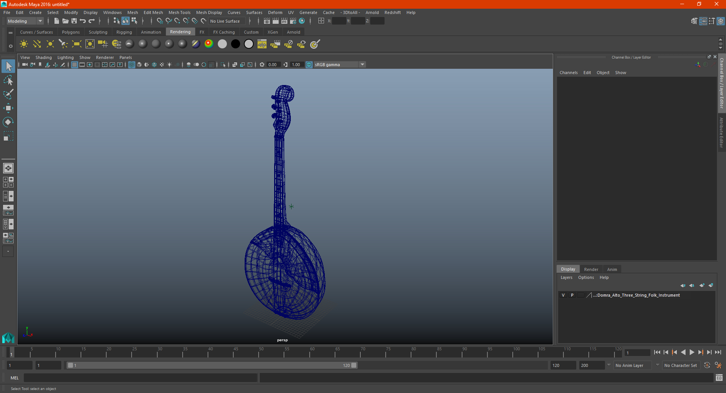Toggle the P playback box on Domra layer
This screenshot has height=393, width=726.
click(572, 295)
